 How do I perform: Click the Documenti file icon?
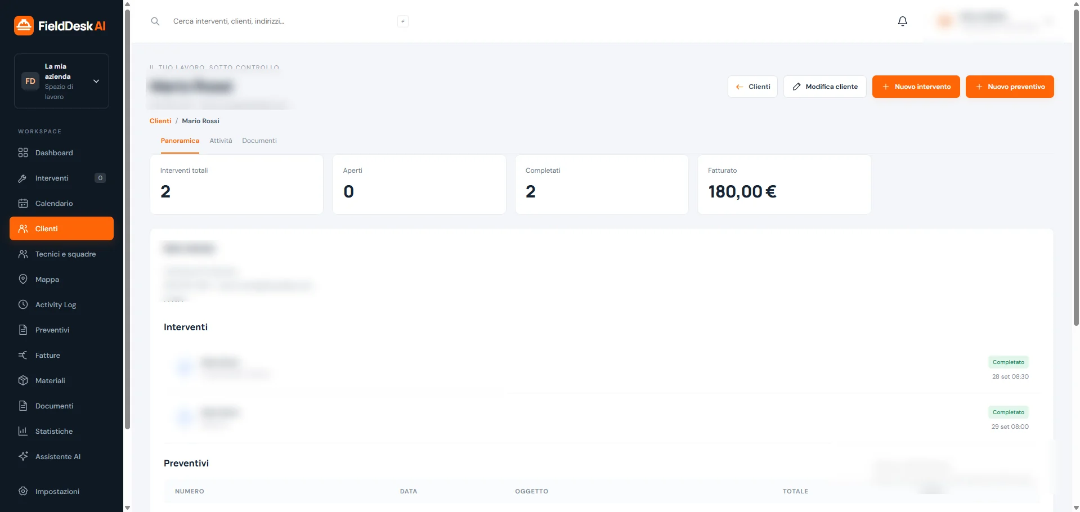[23, 406]
